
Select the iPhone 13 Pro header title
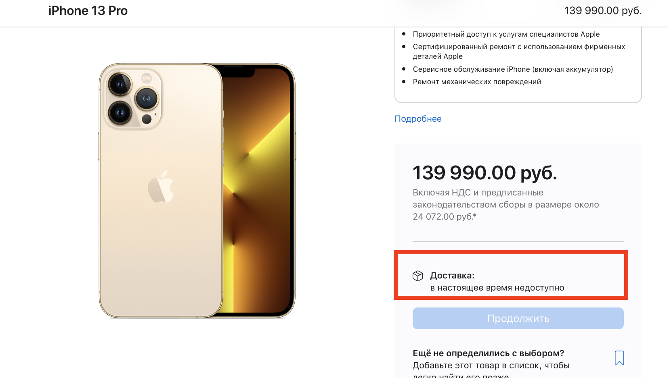(88, 11)
